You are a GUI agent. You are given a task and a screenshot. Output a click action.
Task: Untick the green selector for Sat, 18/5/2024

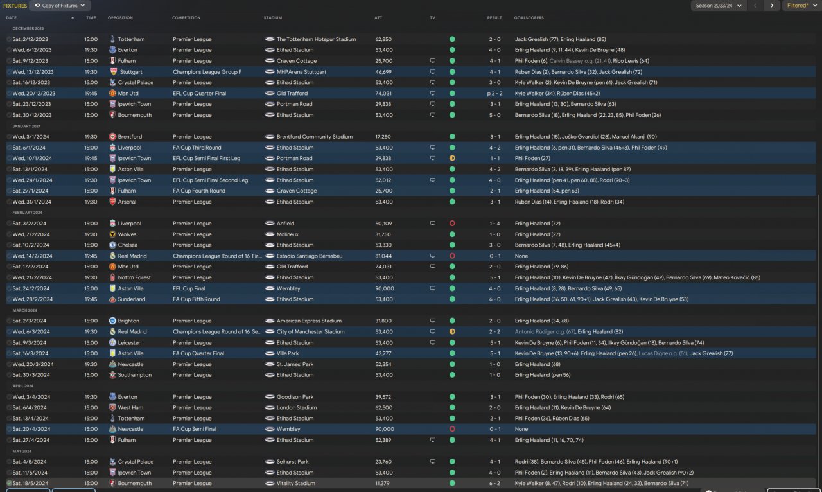tap(9, 484)
